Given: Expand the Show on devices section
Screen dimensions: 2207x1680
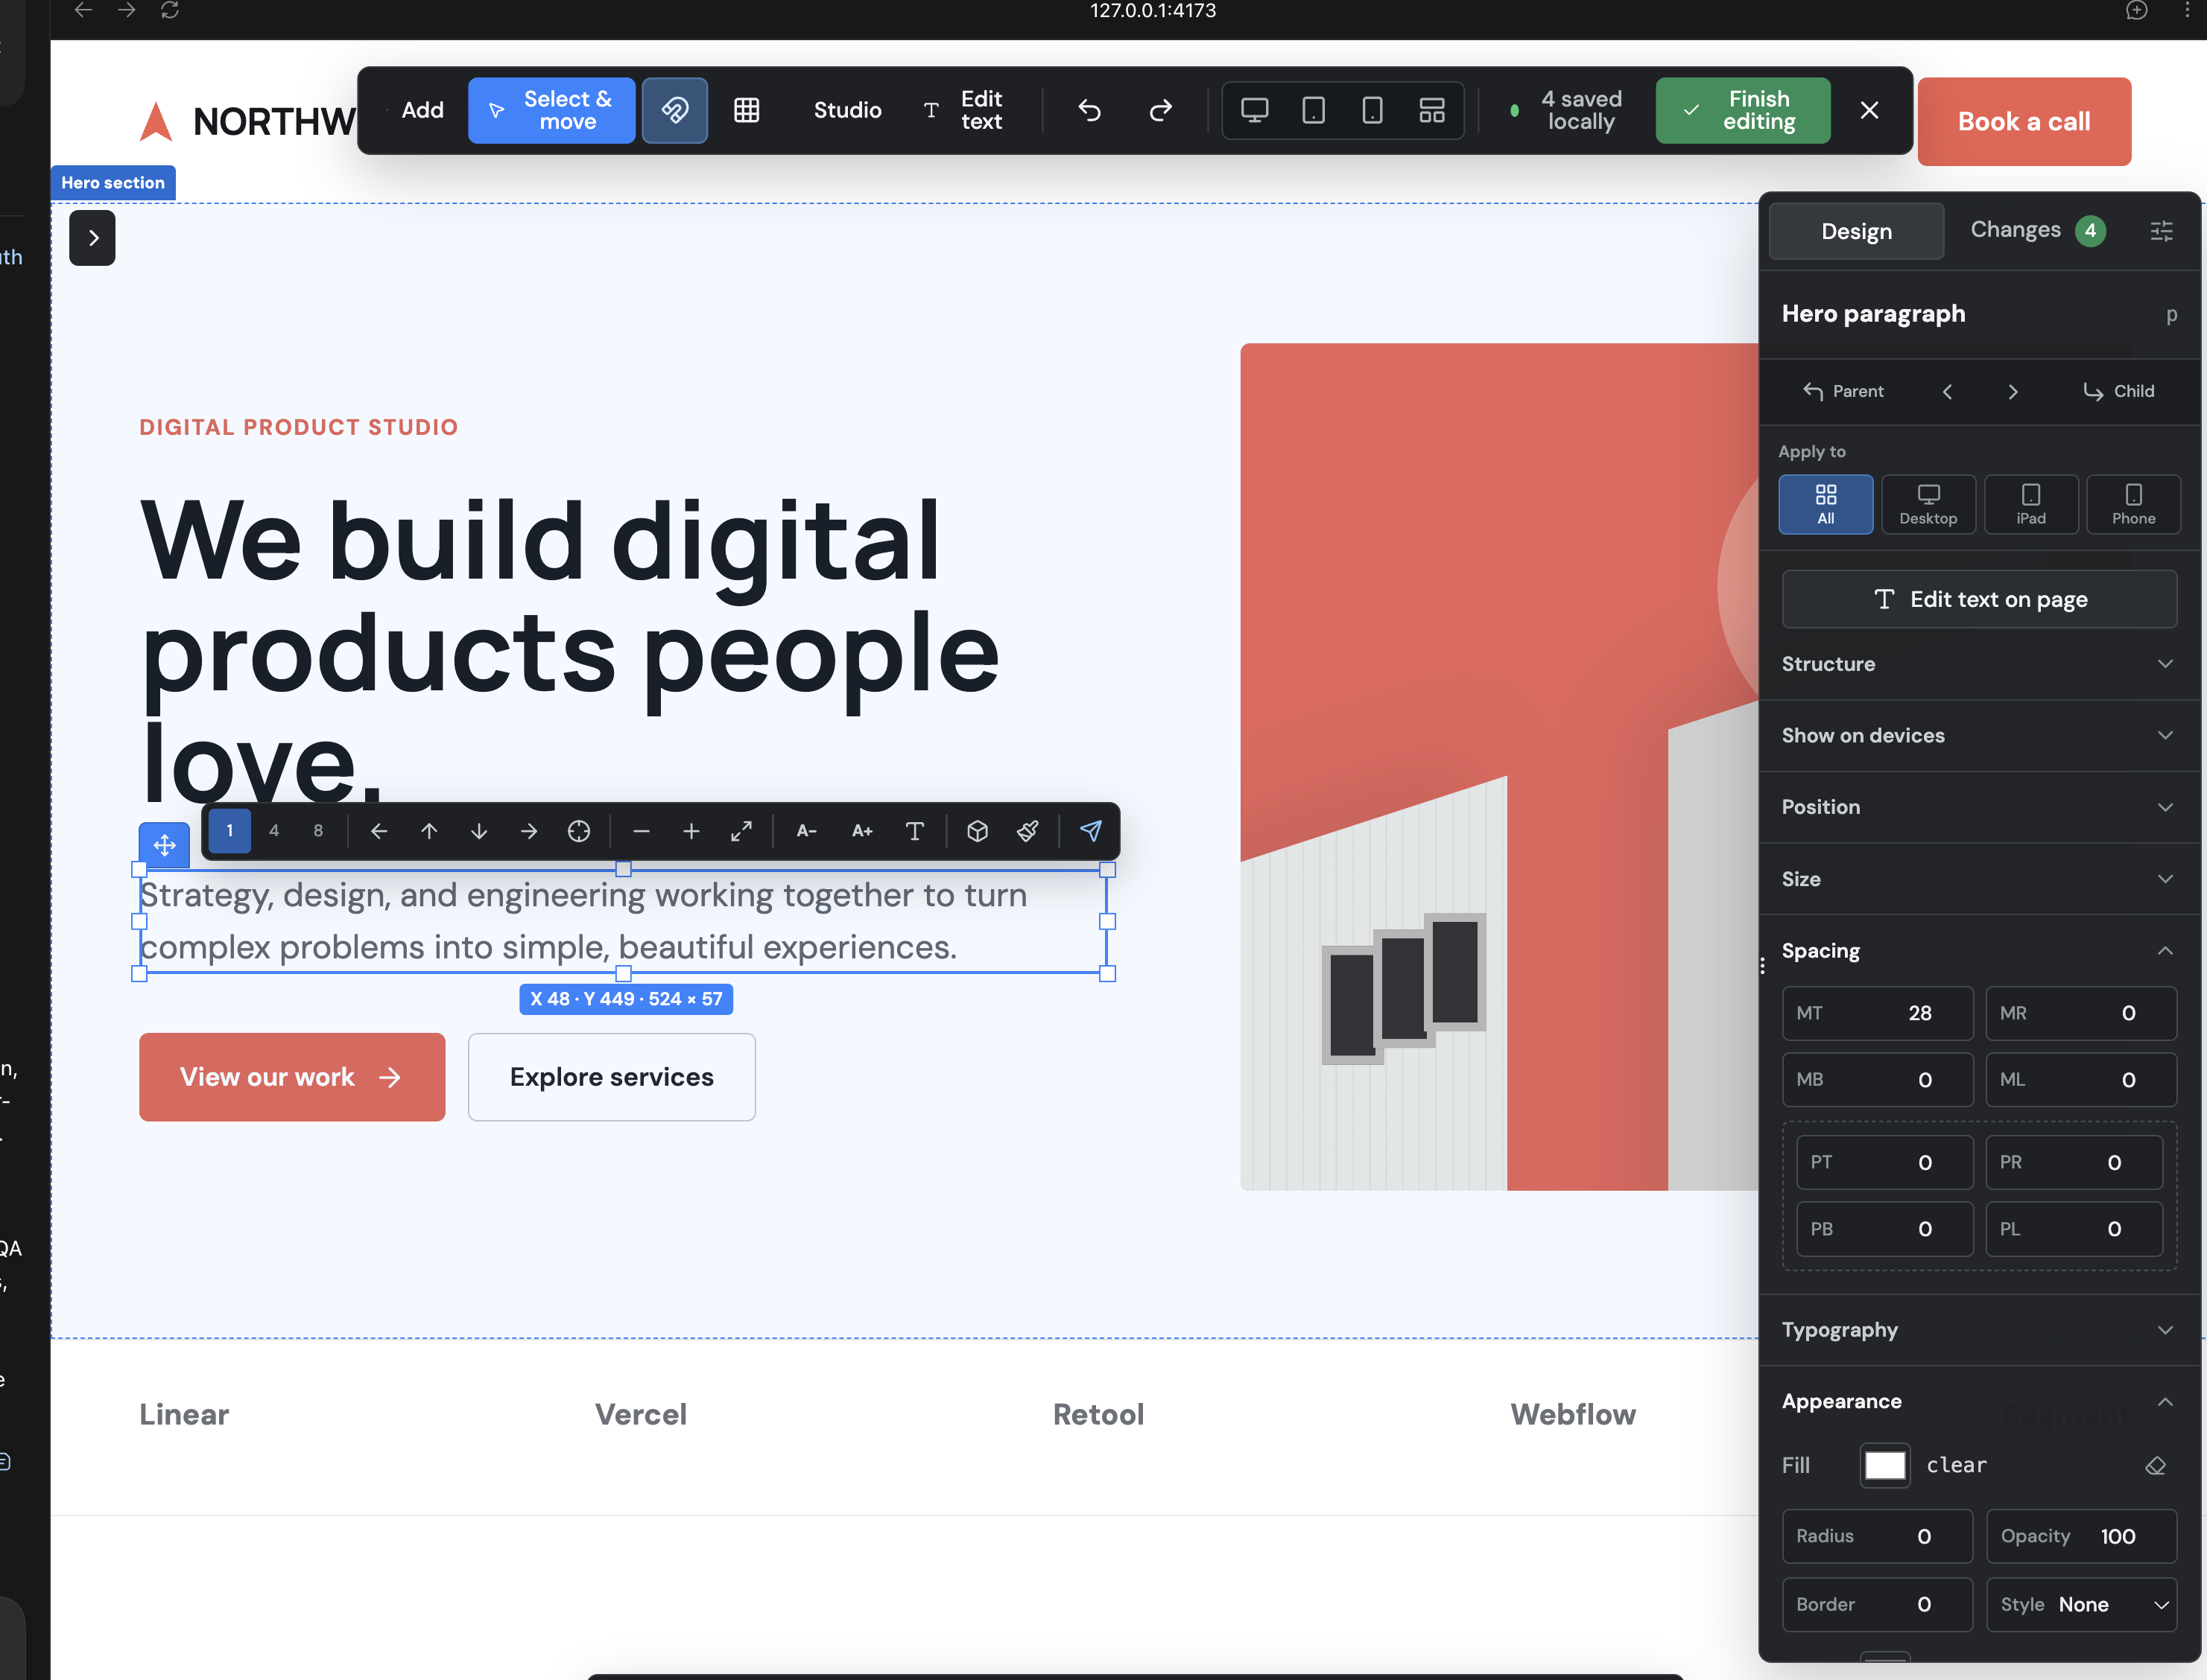Looking at the screenshot, I should pos(1978,735).
